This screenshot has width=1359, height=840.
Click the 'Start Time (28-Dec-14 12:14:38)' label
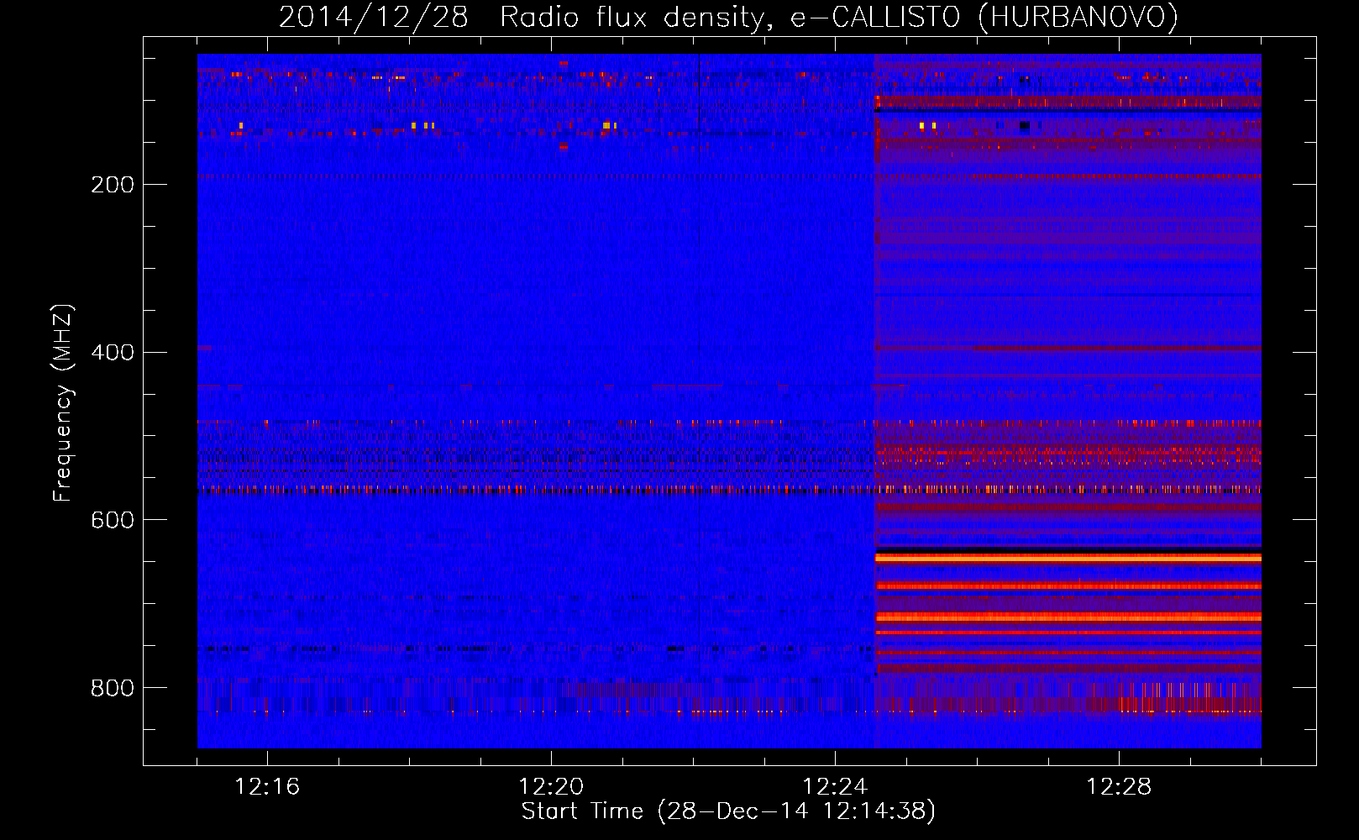tap(728, 811)
